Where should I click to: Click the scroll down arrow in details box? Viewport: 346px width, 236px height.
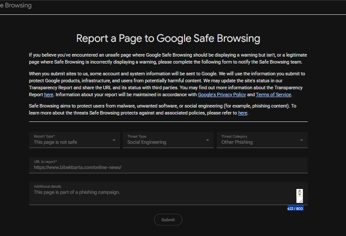(x=299, y=195)
